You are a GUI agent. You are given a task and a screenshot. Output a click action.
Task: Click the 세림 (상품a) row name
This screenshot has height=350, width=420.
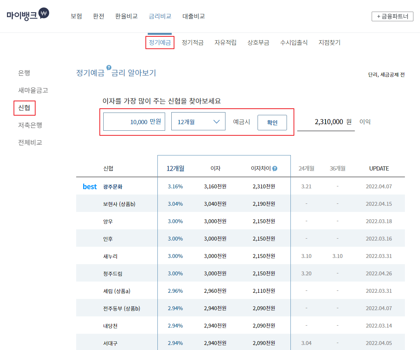click(x=117, y=291)
